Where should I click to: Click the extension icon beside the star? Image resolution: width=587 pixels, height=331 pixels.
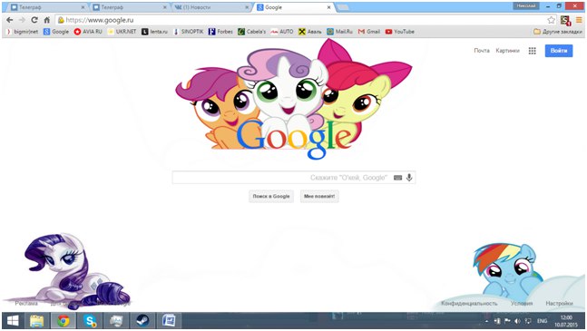(x=565, y=21)
